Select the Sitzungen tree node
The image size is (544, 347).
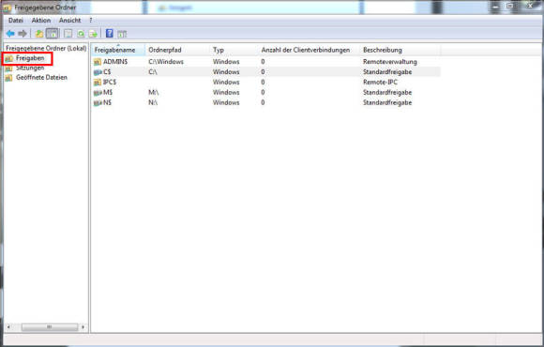point(30,68)
